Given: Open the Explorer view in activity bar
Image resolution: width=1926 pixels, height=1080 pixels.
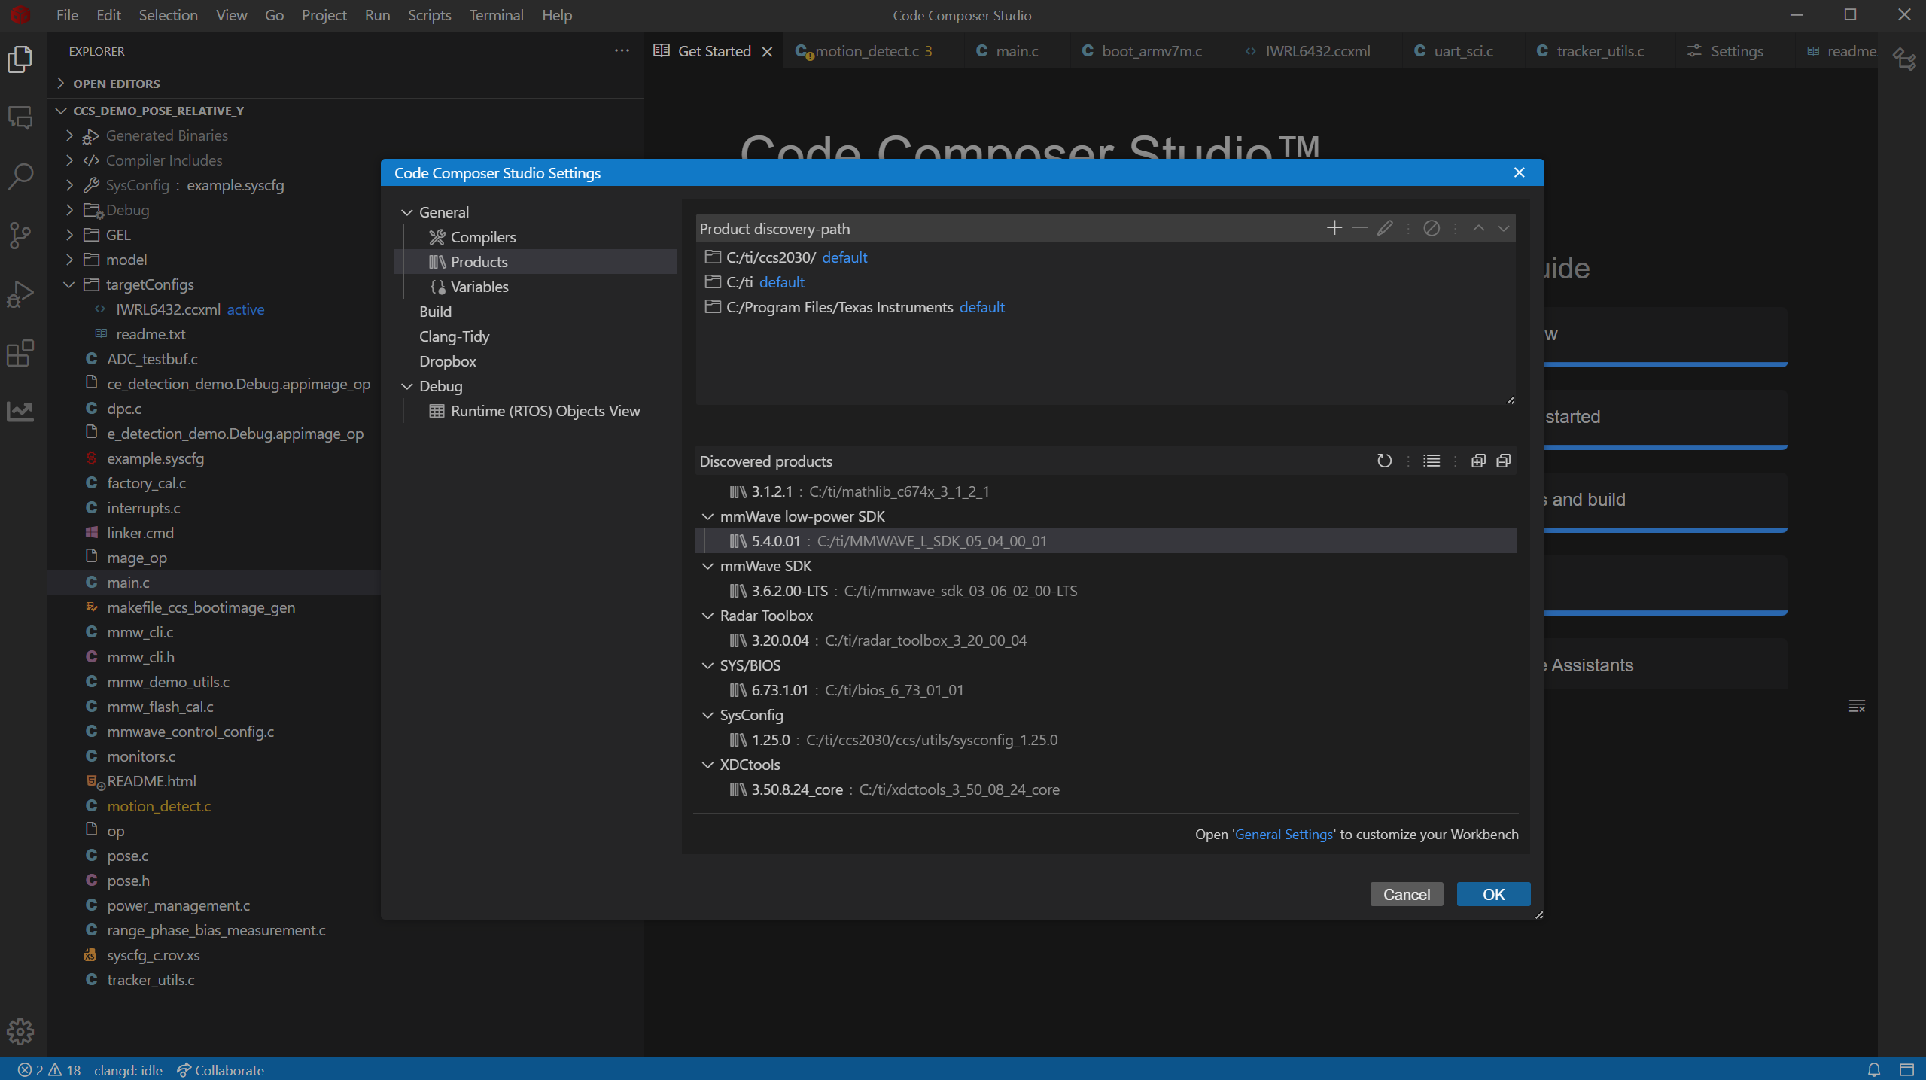Looking at the screenshot, I should click(20, 59).
